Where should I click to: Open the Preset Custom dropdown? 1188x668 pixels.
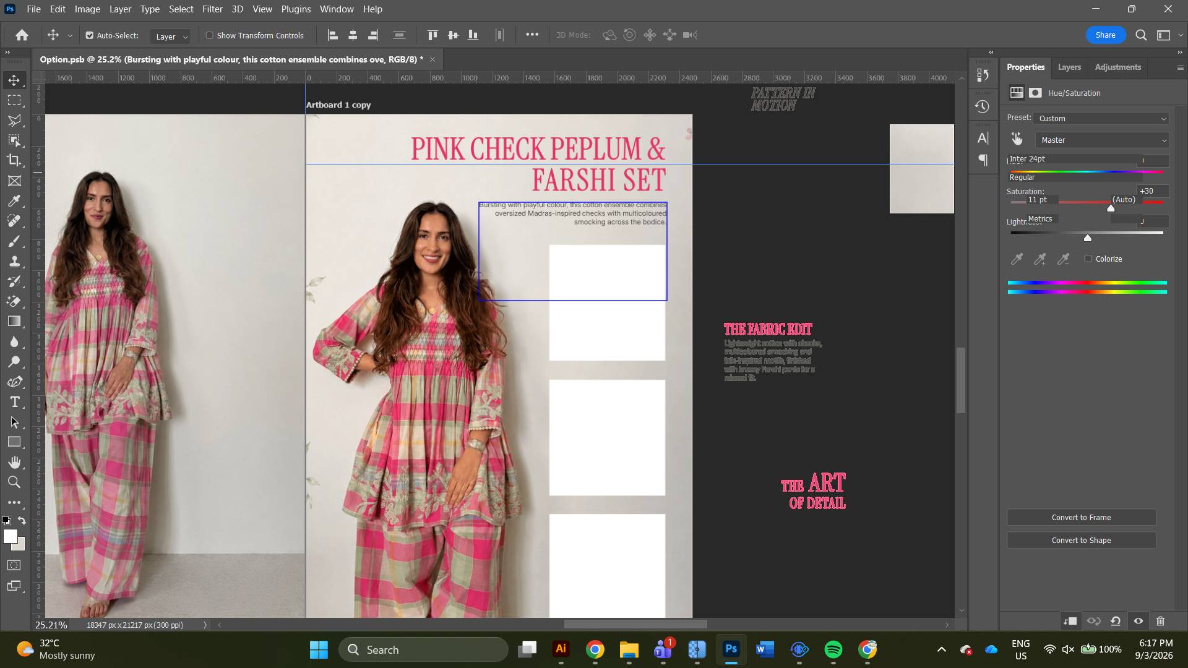tap(1102, 118)
